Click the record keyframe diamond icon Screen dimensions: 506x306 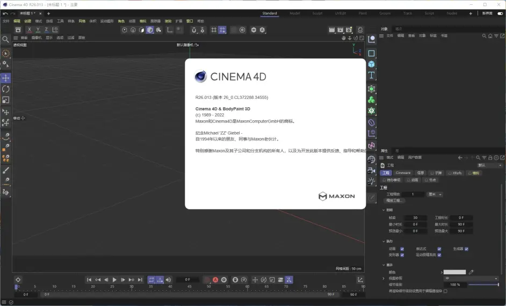point(18,280)
